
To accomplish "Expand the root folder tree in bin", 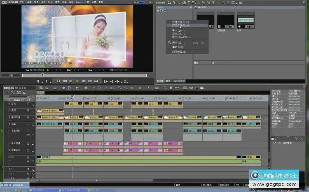I will coord(158,10).
